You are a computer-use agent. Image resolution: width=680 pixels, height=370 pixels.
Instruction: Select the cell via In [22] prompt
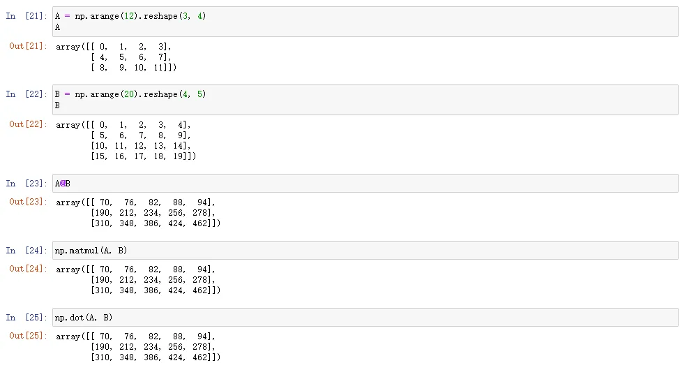(27, 94)
